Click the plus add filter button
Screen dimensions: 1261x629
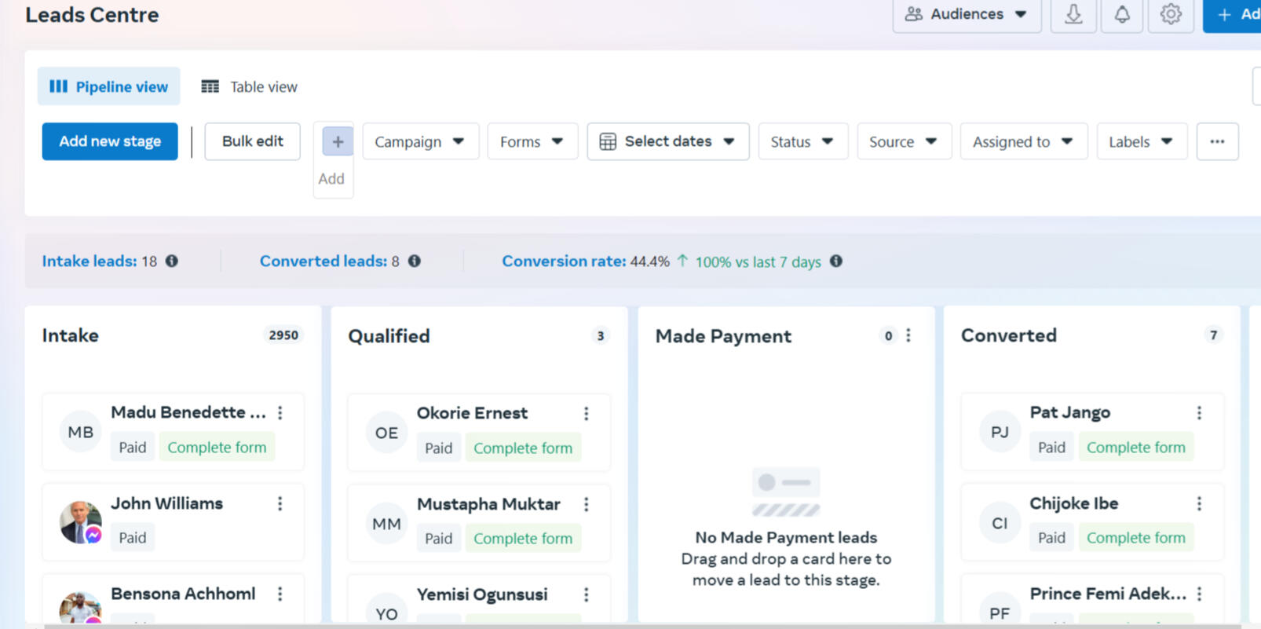point(338,142)
